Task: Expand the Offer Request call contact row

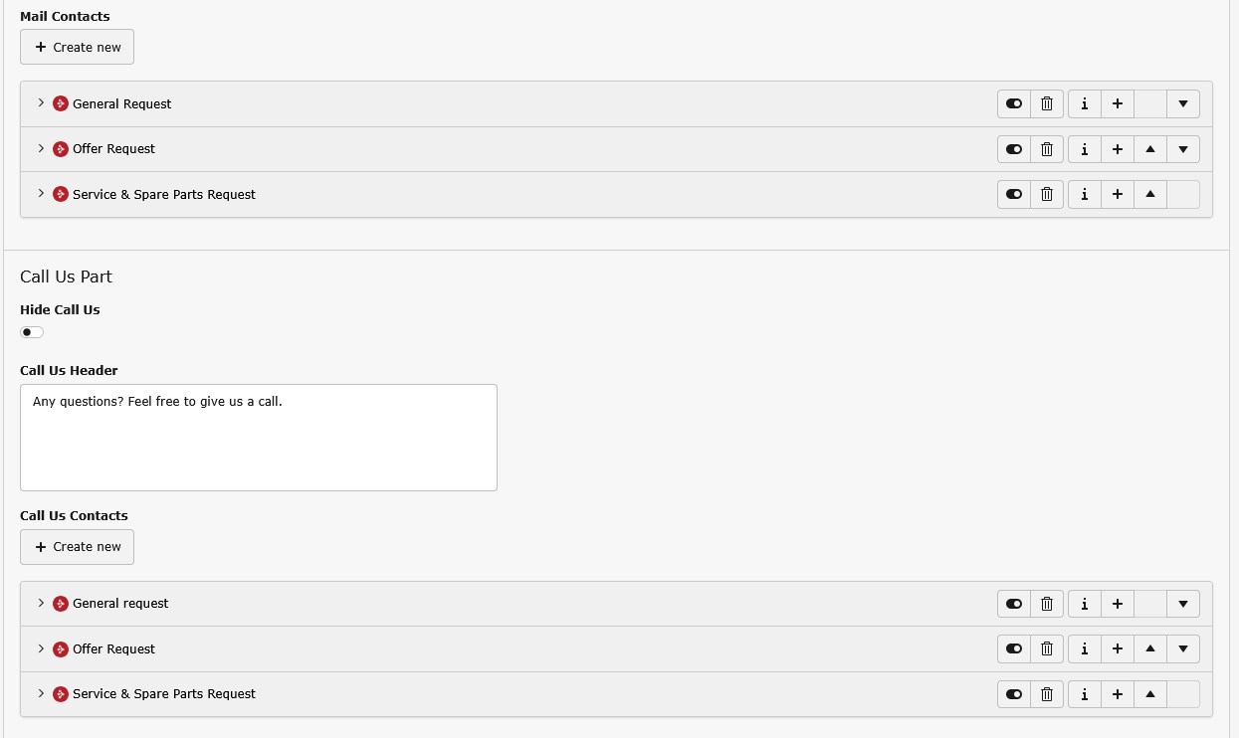Action: pos(41,648)
